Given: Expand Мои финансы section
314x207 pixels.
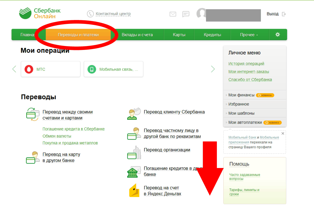Looking at the screenshot, I should point(255,95).
